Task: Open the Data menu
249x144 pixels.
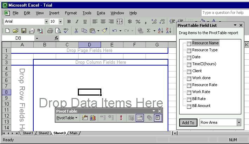Action: [x=101, y=13]
